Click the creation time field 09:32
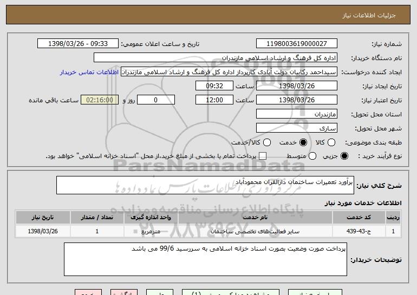This screenshot has width=417, height=295. (x=214, y=86)
